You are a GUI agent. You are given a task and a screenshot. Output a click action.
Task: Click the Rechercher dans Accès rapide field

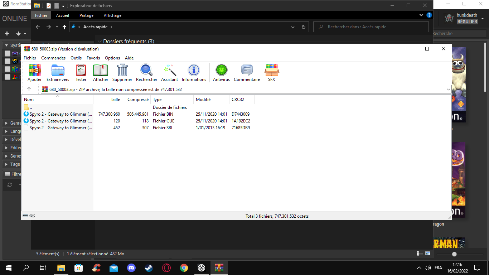pyautogui.click(x=371, y=27)
